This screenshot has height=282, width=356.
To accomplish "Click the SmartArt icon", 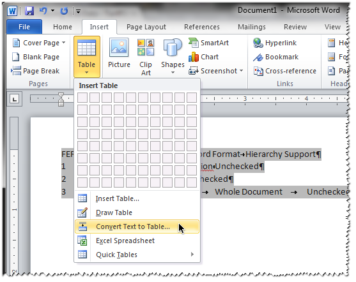I will 194,43.
